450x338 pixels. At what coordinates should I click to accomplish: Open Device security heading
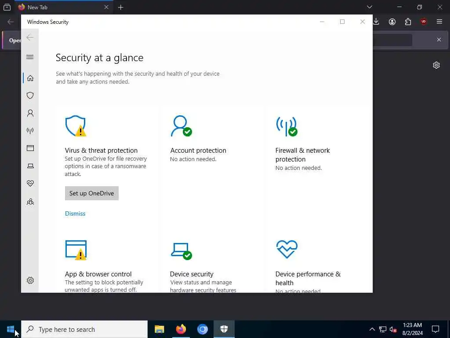pos(192,274)
